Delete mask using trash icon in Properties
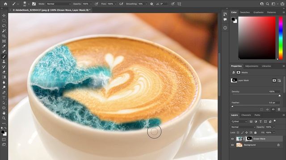This screenshot has height=160, width=286. coord(279,109)
